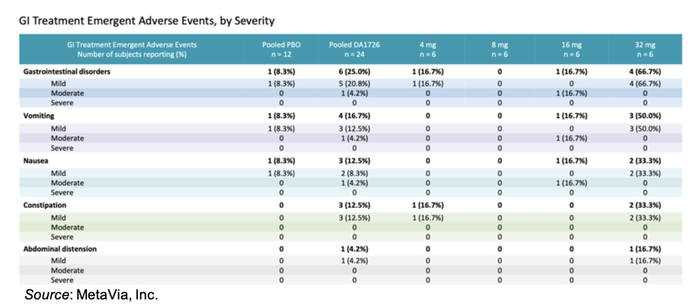
Task: Click the Pooled PBO column header
Action: click(281, 49)
